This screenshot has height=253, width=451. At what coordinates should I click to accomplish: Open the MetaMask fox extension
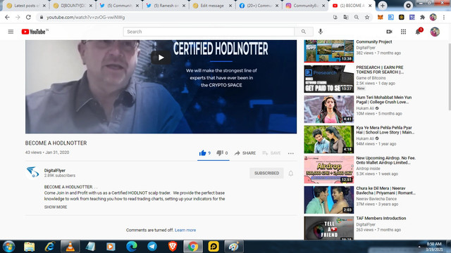pos(381,17)
